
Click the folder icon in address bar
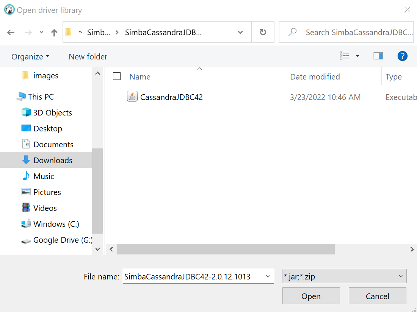click(69, 32)
